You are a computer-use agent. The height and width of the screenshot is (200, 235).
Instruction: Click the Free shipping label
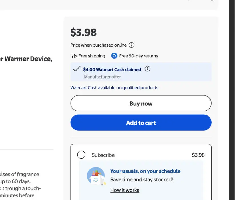tap(92, 56)
